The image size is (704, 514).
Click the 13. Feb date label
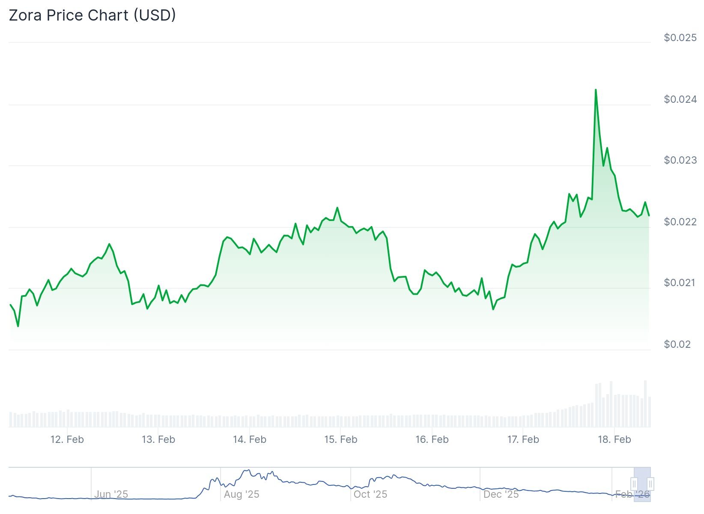coord(158,439)
